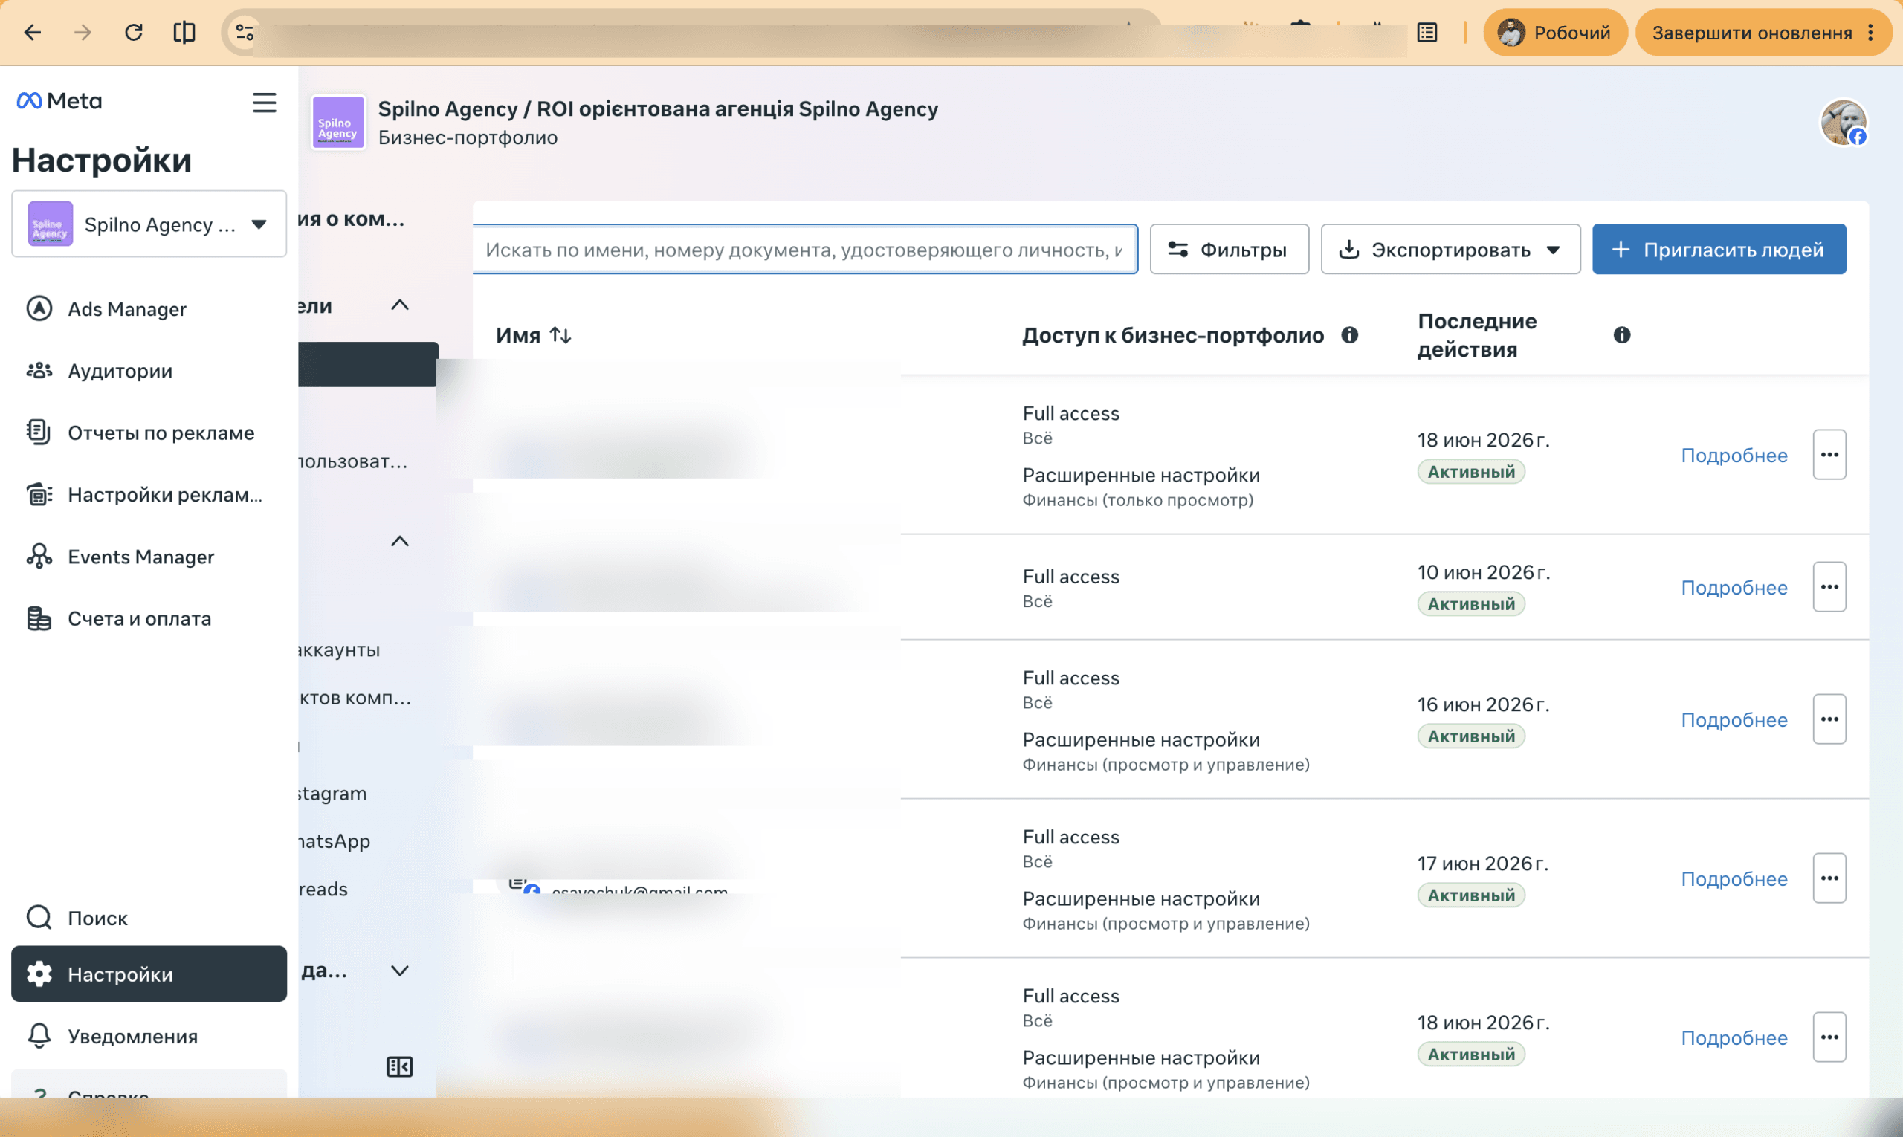Image resolution: width=1903 pixels, height=1137 pixels.
Task: Toggle the browser split view icon
Action: (184, 32)
